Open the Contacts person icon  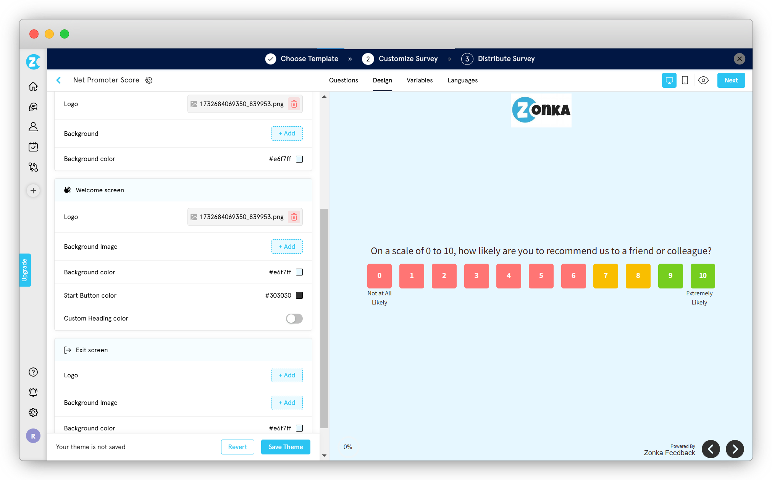tap(33, 127)
